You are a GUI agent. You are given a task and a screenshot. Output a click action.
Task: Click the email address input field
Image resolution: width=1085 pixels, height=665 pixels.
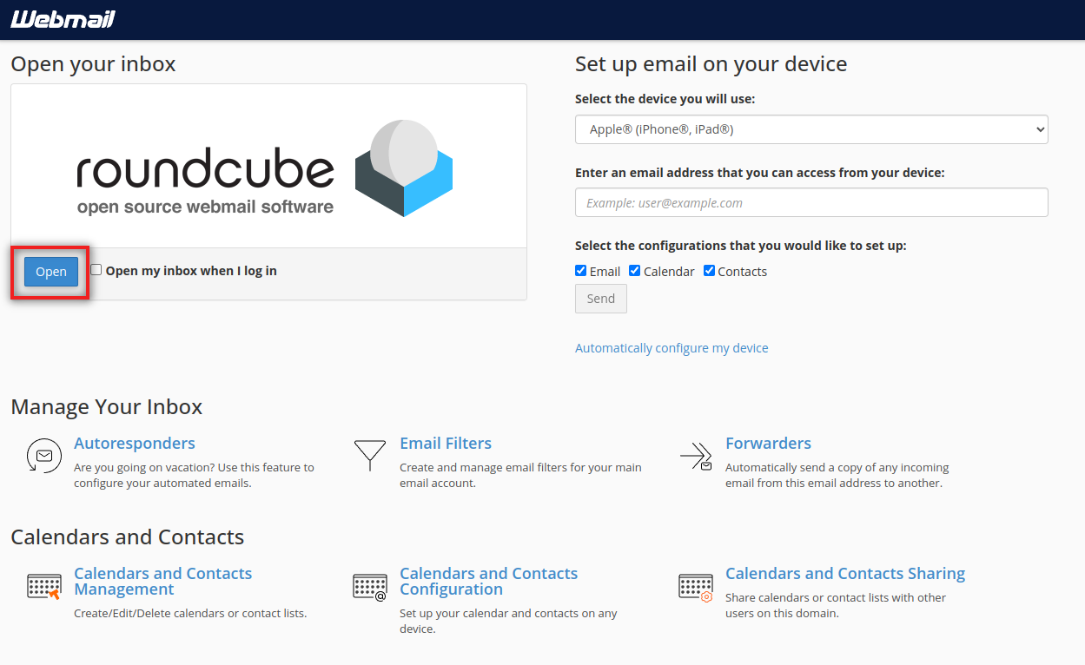coord(811,202)
